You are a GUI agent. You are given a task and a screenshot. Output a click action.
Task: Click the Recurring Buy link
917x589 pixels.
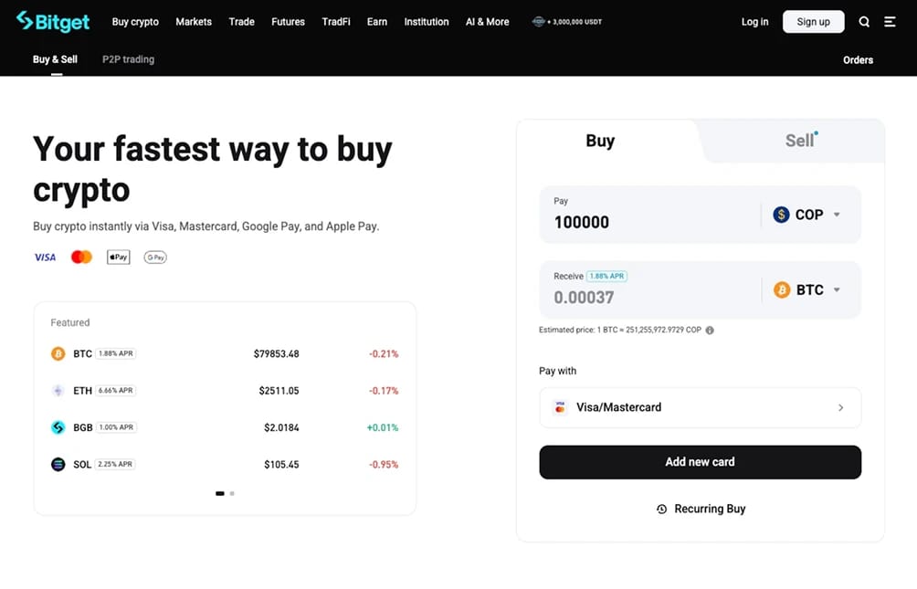point(701,509)
